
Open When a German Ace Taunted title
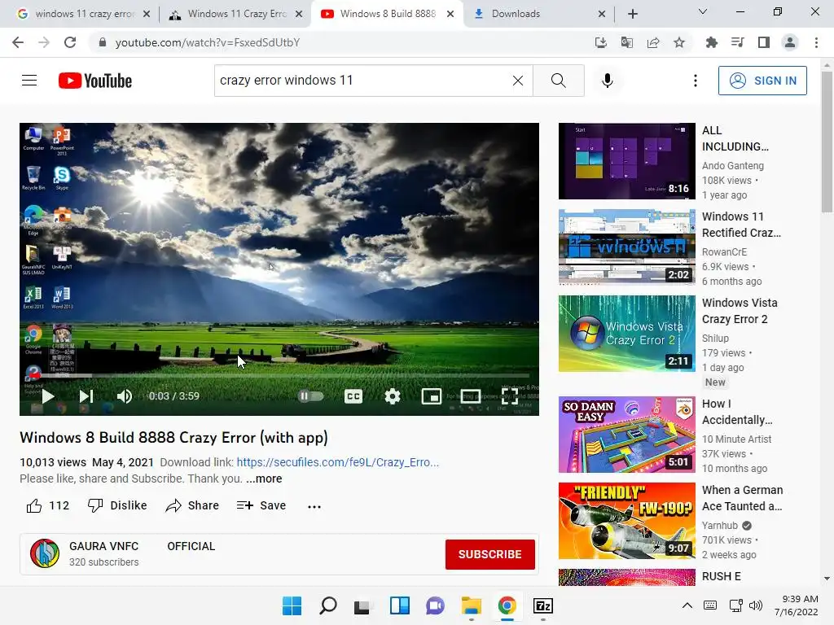click(743, 498)
